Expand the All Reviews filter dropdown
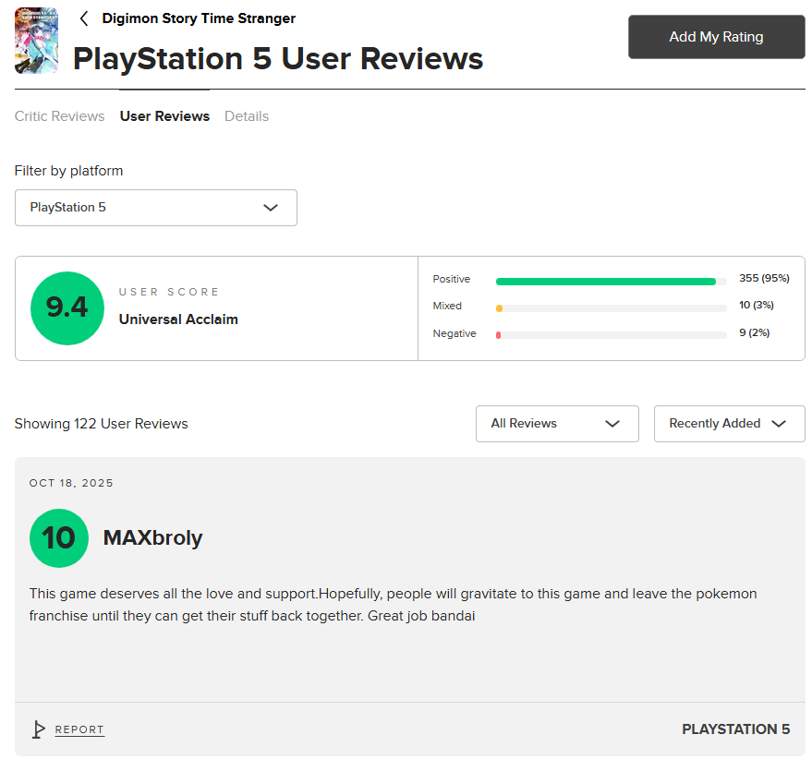 (x=557, y=424)
